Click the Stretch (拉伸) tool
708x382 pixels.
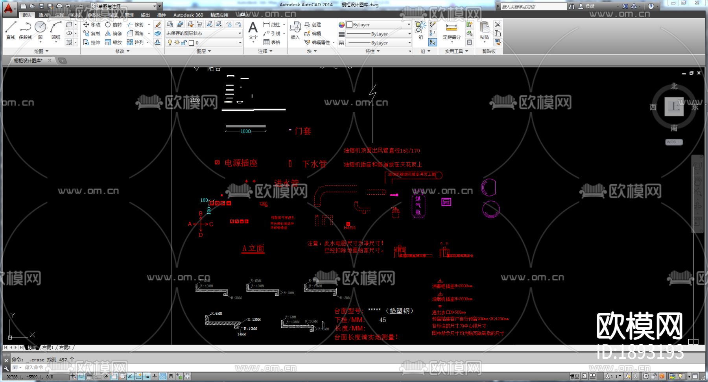(91, 42)
